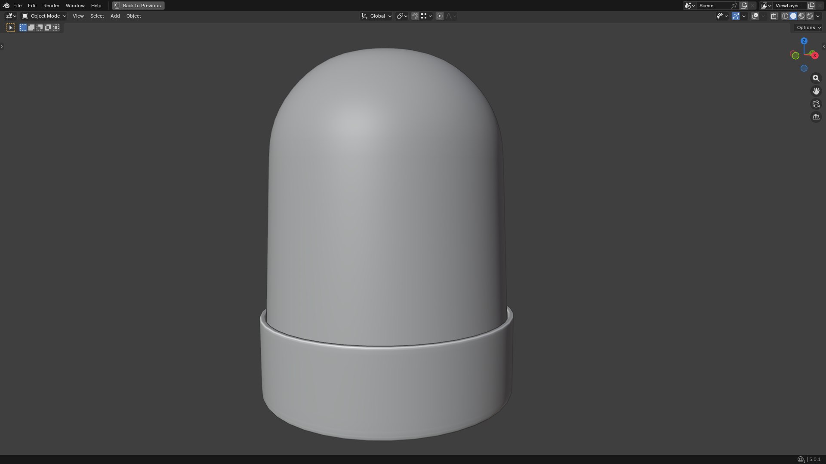This screenshot has width=826, height=464.
Task: Toggle X-ray mode
Action: pyautogui.click(x=774, y=16)
